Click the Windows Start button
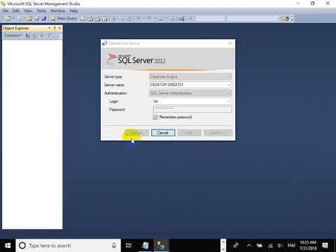 (x=8, y=246)
